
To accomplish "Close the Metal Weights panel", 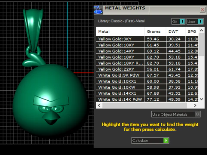I will pyautogui.click(x=203, y=9).
